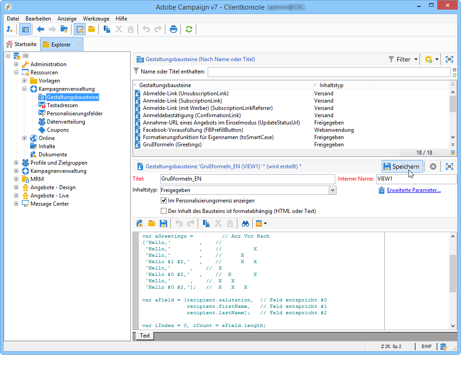The width and height of the screenshot is (475, 368).
Task: Click the Startseite home icon
Action: pyautogui.click(x=9, y=44)
